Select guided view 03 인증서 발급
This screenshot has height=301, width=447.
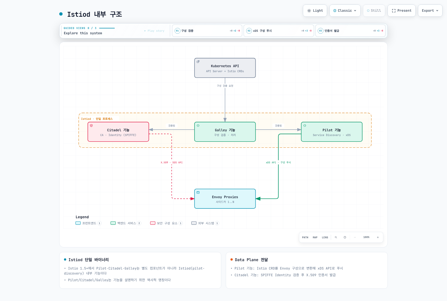(350, 31)
